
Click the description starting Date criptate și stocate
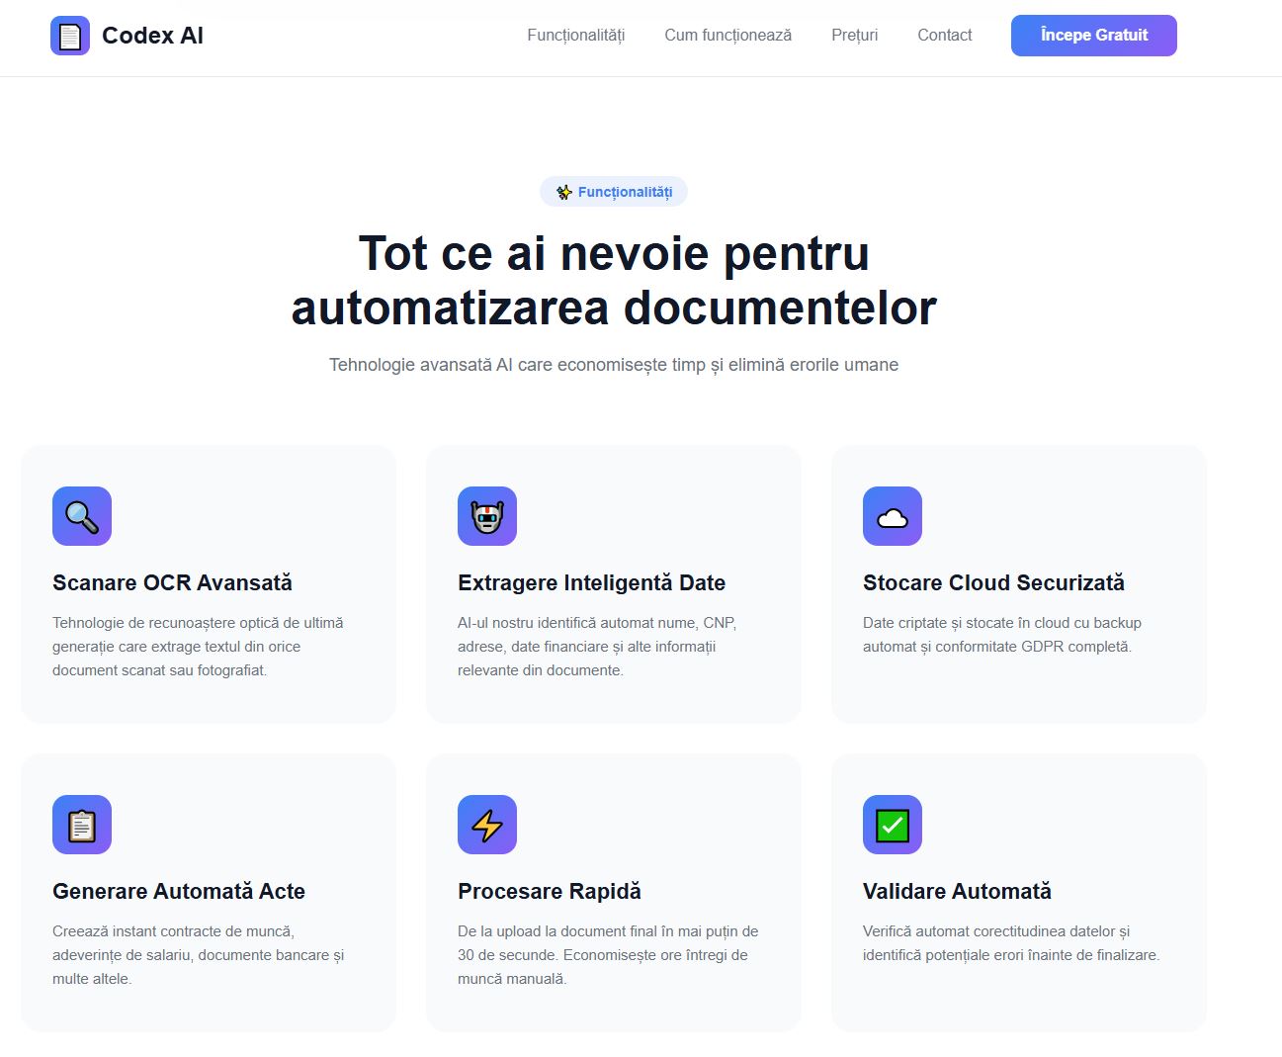pyautogui.click(x=1002, y=635)
